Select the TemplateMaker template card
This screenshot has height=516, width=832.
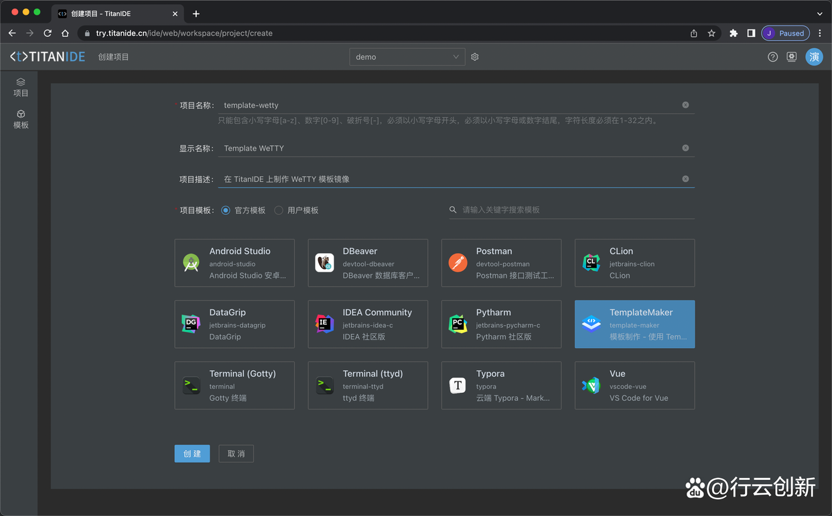[x=634, y=325]
